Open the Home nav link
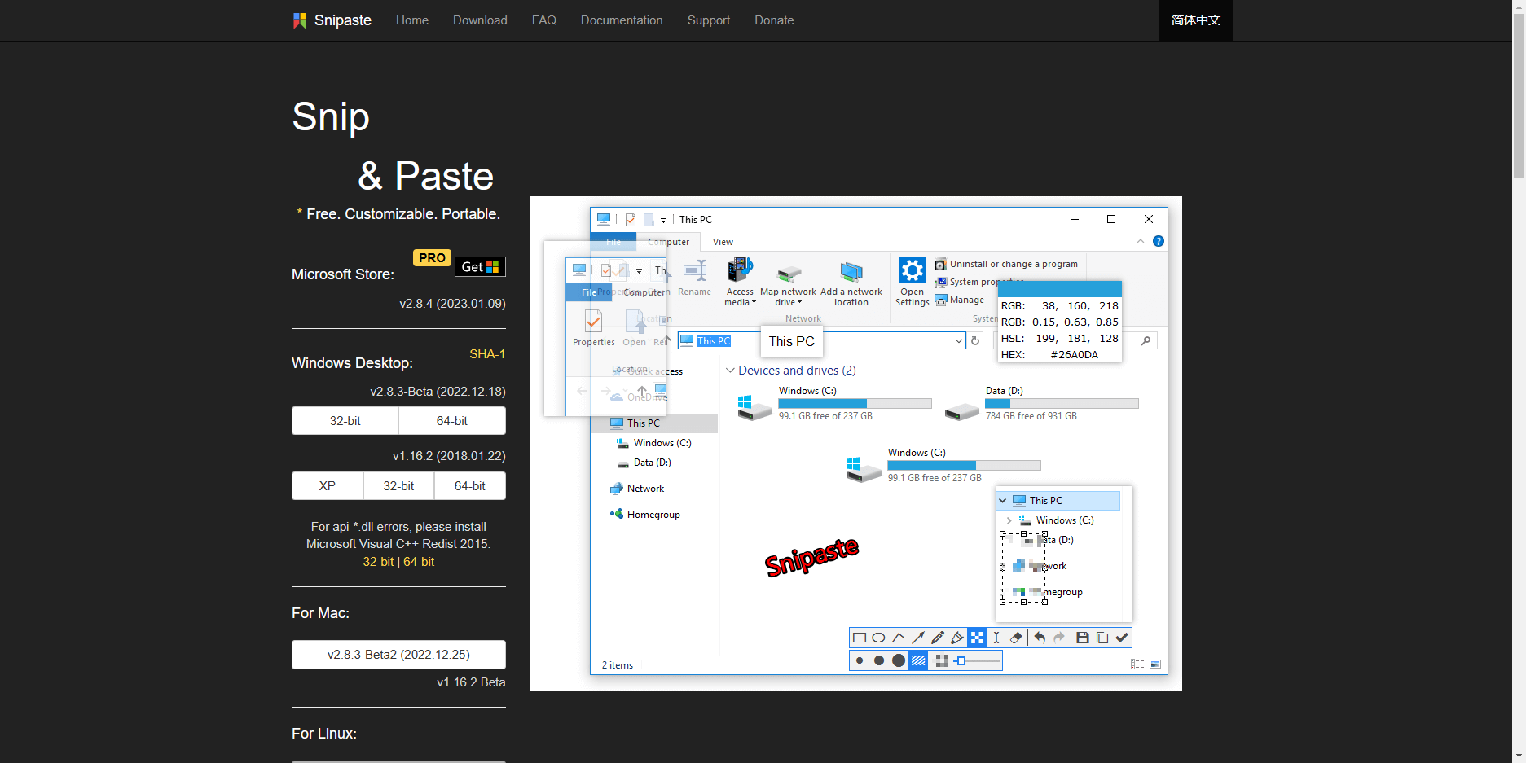Viewport: 1526px width, 763px height. click(x=412, y=20)
